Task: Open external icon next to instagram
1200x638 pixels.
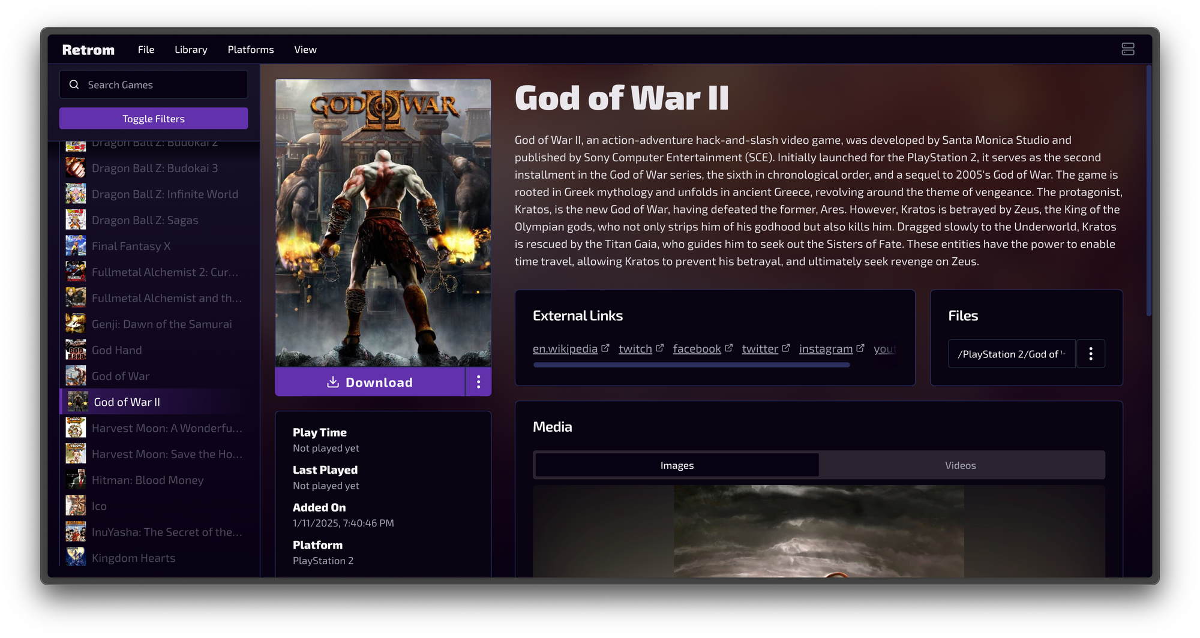Action: tap(860, 348)
